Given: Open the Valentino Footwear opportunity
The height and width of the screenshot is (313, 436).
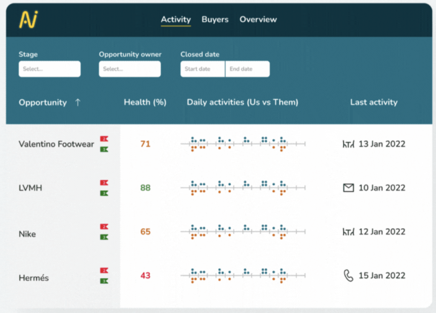Looking at the screenshot, I should pyautogui.click(x=56, y=144).
